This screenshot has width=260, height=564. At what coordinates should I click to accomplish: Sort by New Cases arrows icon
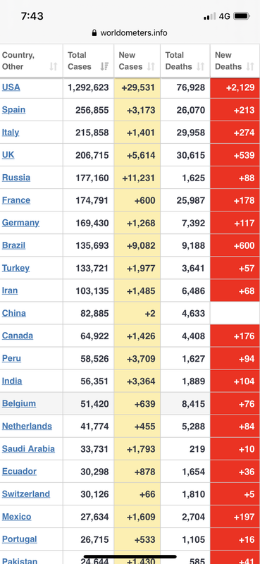click(151, 66)
